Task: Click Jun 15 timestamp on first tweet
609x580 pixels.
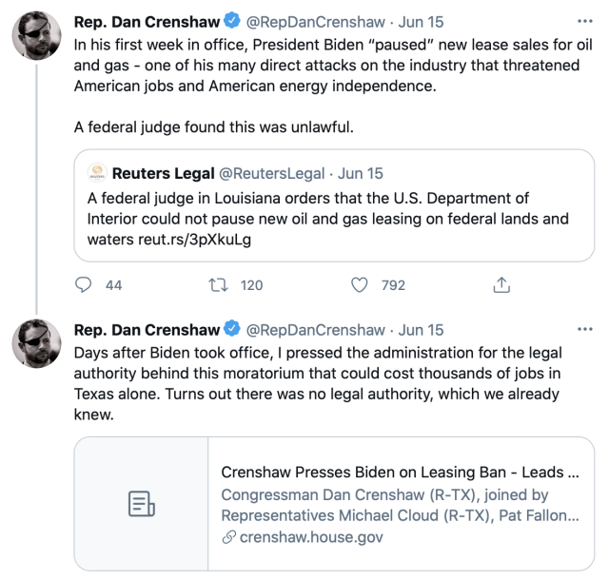Action: pos(422,19)
